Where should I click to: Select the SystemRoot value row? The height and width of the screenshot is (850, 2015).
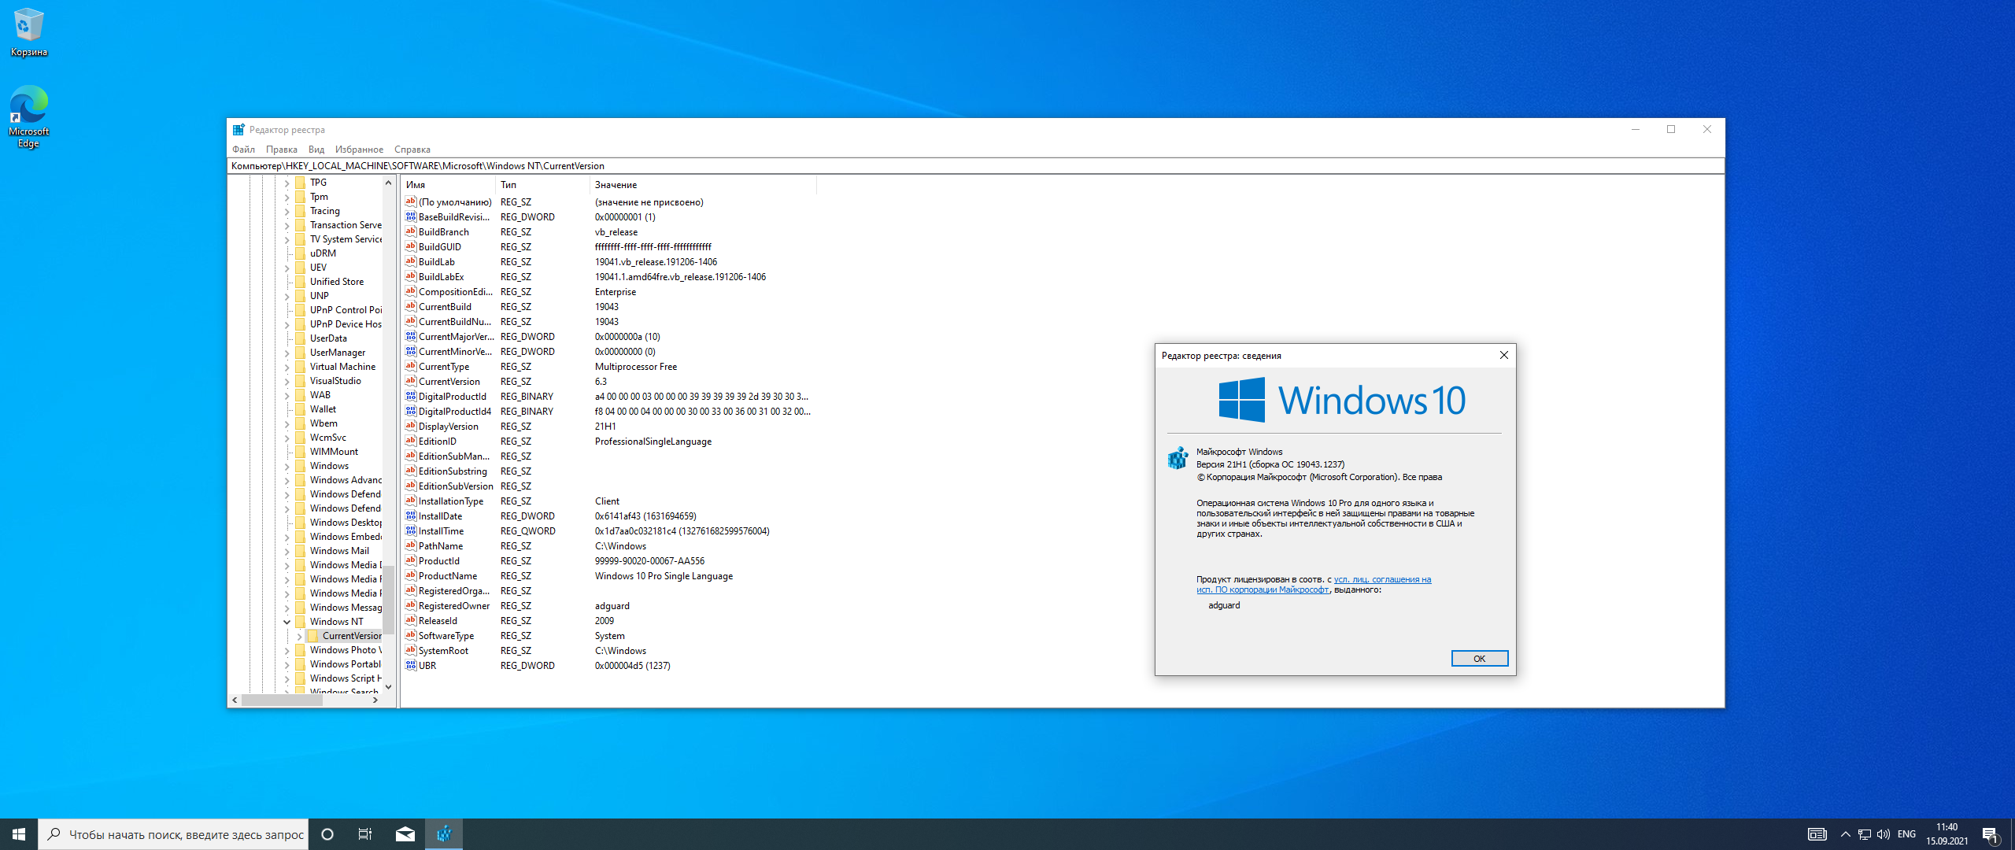(608, 651)
